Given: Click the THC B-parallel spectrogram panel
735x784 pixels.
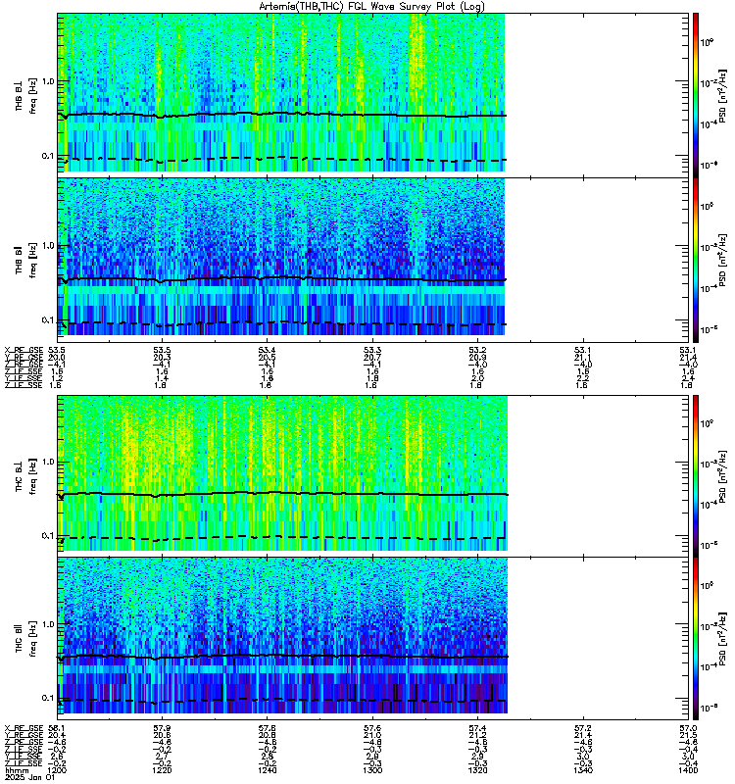Looking at the screenshot, I should pyautogui.click(x=373, y=638).
